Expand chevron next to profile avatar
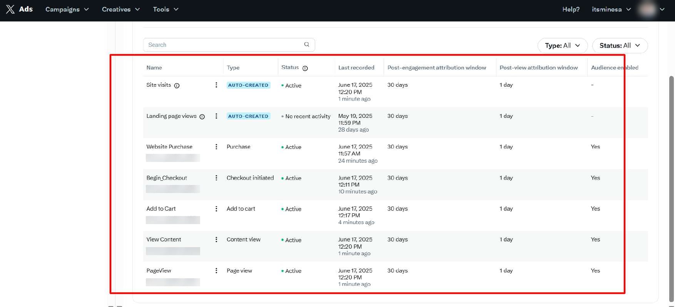675x307 pixels. click(x=662, y=9)
